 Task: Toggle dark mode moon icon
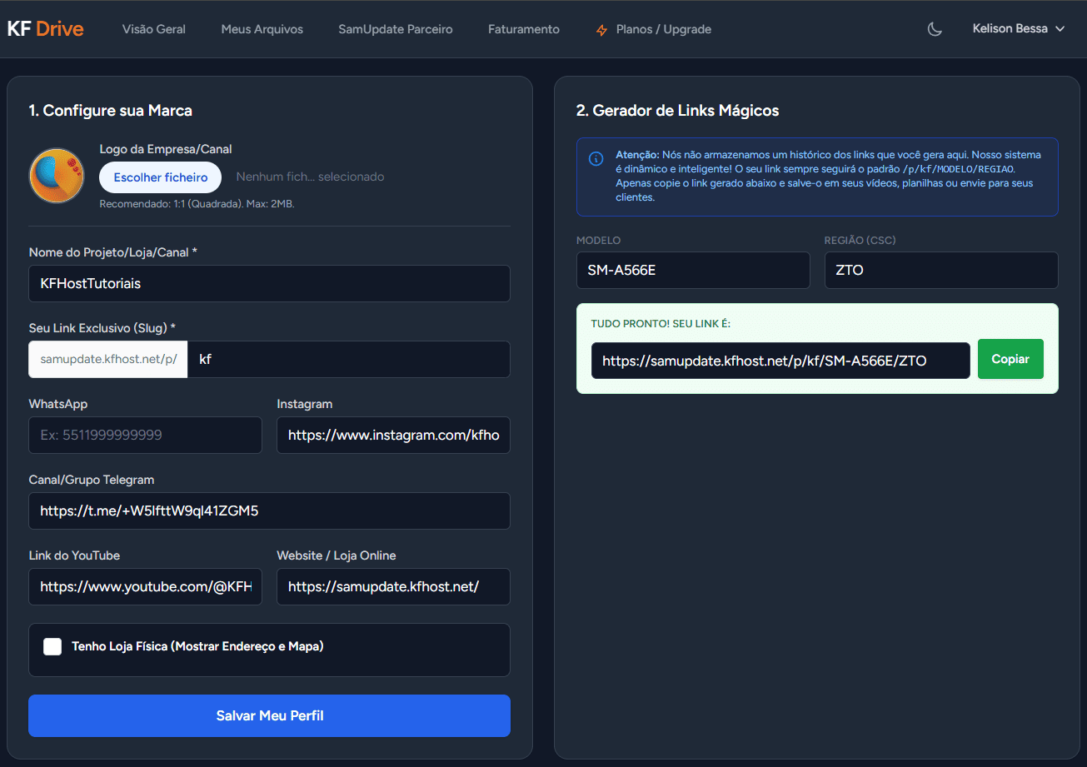pos(935,29)
